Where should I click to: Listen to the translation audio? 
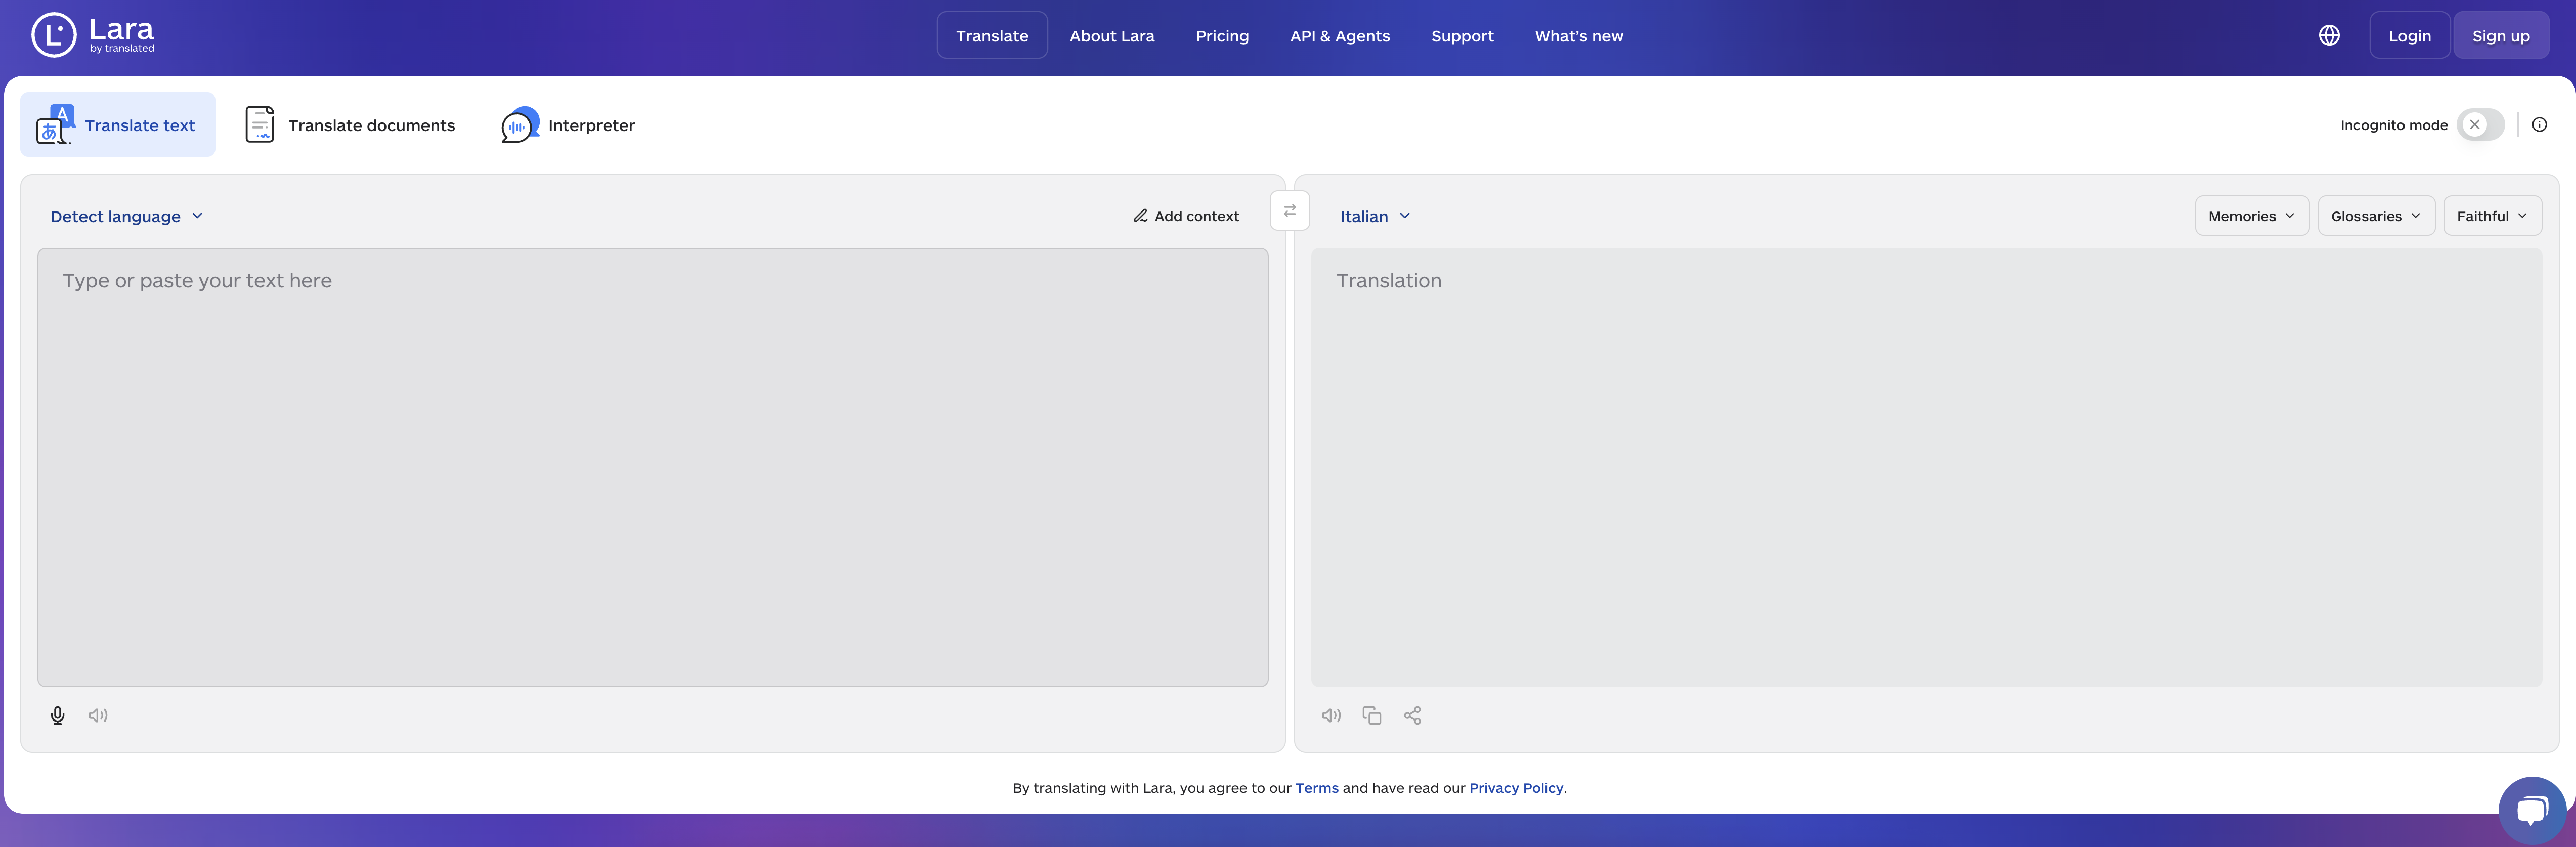coord(1331,715)
